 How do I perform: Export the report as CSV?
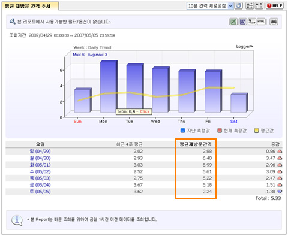tap(252, 22)
